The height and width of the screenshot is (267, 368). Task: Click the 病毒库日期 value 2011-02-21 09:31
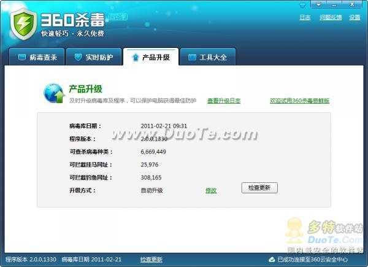point(164,126)
